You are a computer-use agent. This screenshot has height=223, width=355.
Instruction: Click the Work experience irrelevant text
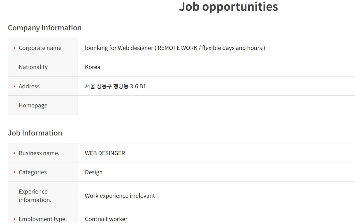click(120, 196)
